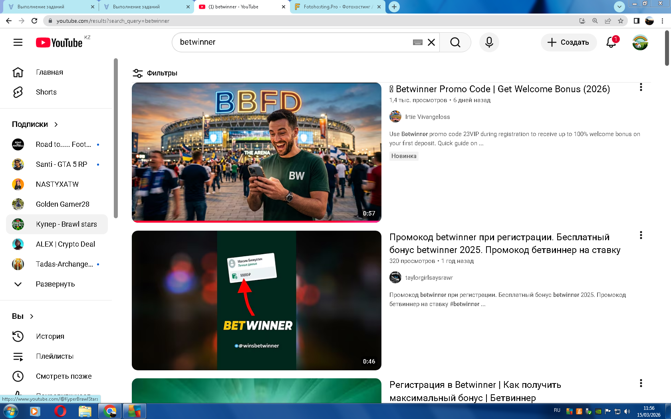Screen dimensions: 671x419
Task: Expand the Подписки section
Action: point(35,125)
